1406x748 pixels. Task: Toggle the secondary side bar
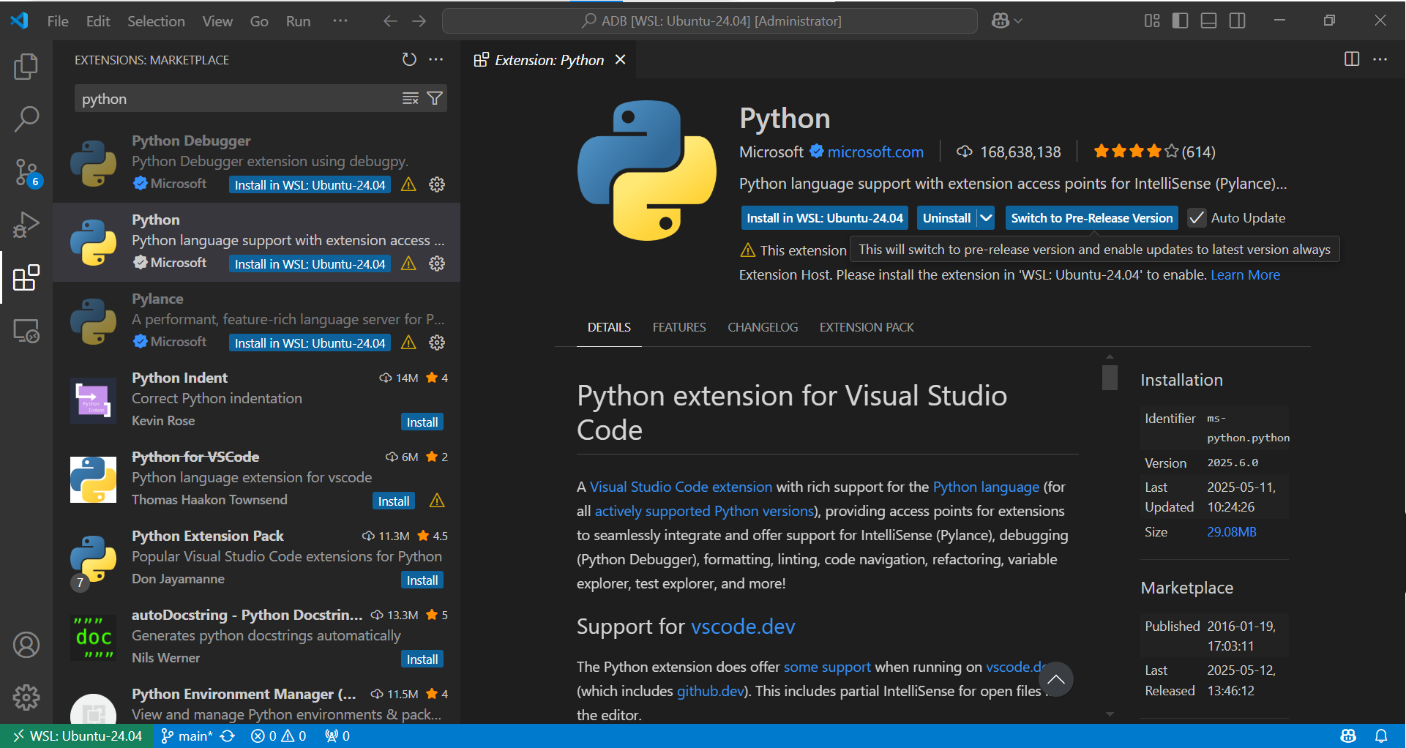(1237, 20)
